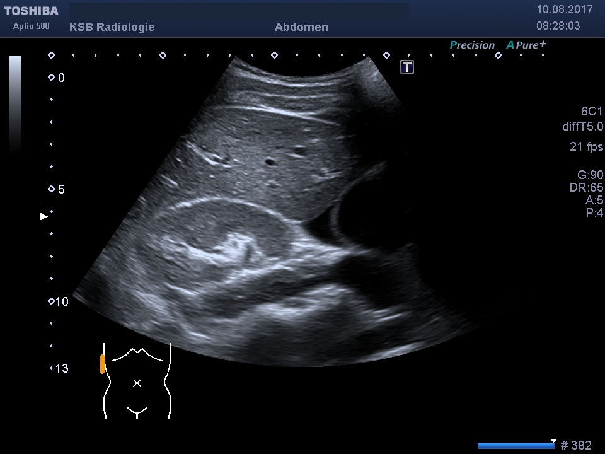
Task: Click the P:4 parameter value
Action: [x=594, y=212]
